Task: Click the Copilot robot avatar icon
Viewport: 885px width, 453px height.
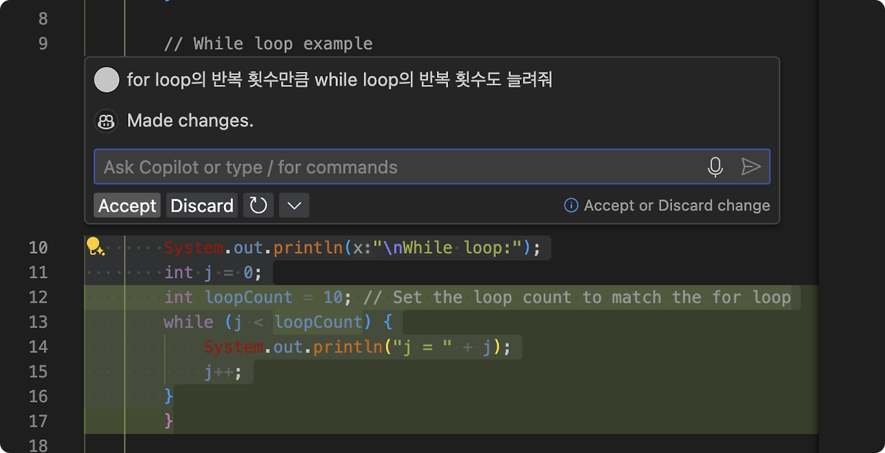Action: point(106,120)
